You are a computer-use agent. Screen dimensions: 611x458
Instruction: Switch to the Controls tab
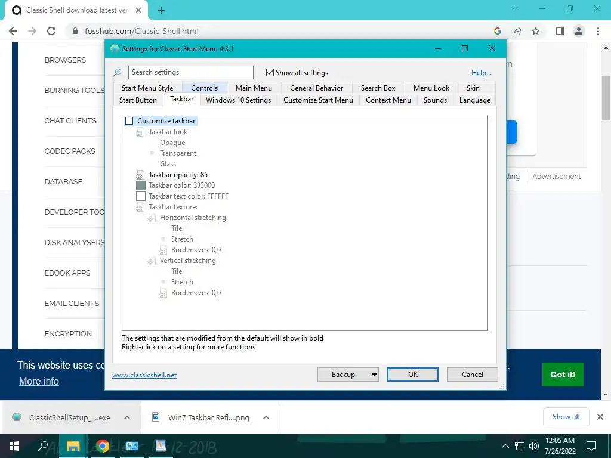204,88
